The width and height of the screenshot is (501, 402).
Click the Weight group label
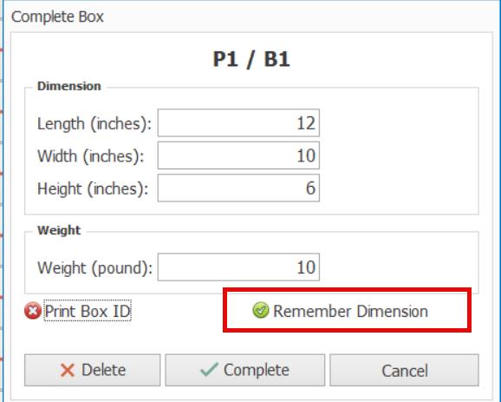59,230
